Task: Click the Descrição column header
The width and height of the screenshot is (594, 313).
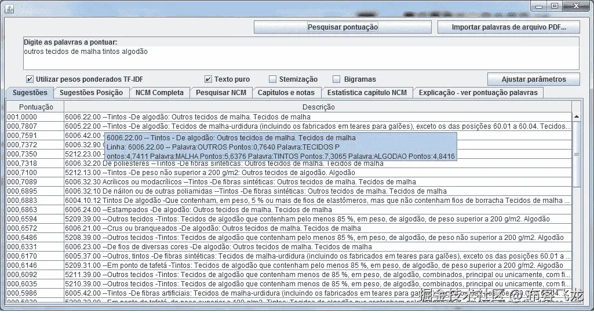Action: click(x=318, y=107)
